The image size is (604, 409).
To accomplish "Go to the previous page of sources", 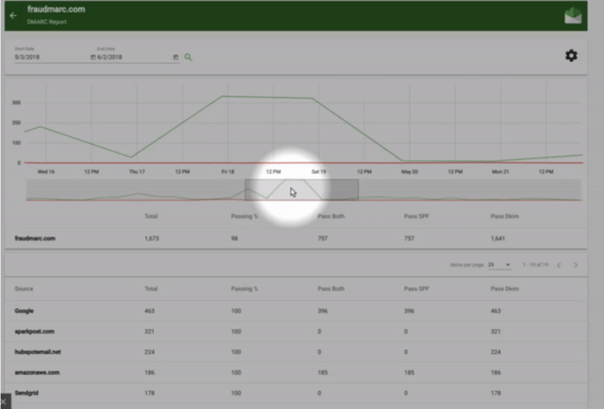I will tap(559, 265).
